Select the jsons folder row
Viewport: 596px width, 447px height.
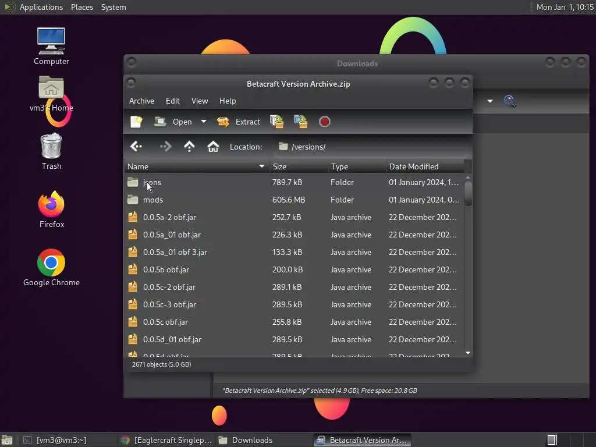[294, 182]
